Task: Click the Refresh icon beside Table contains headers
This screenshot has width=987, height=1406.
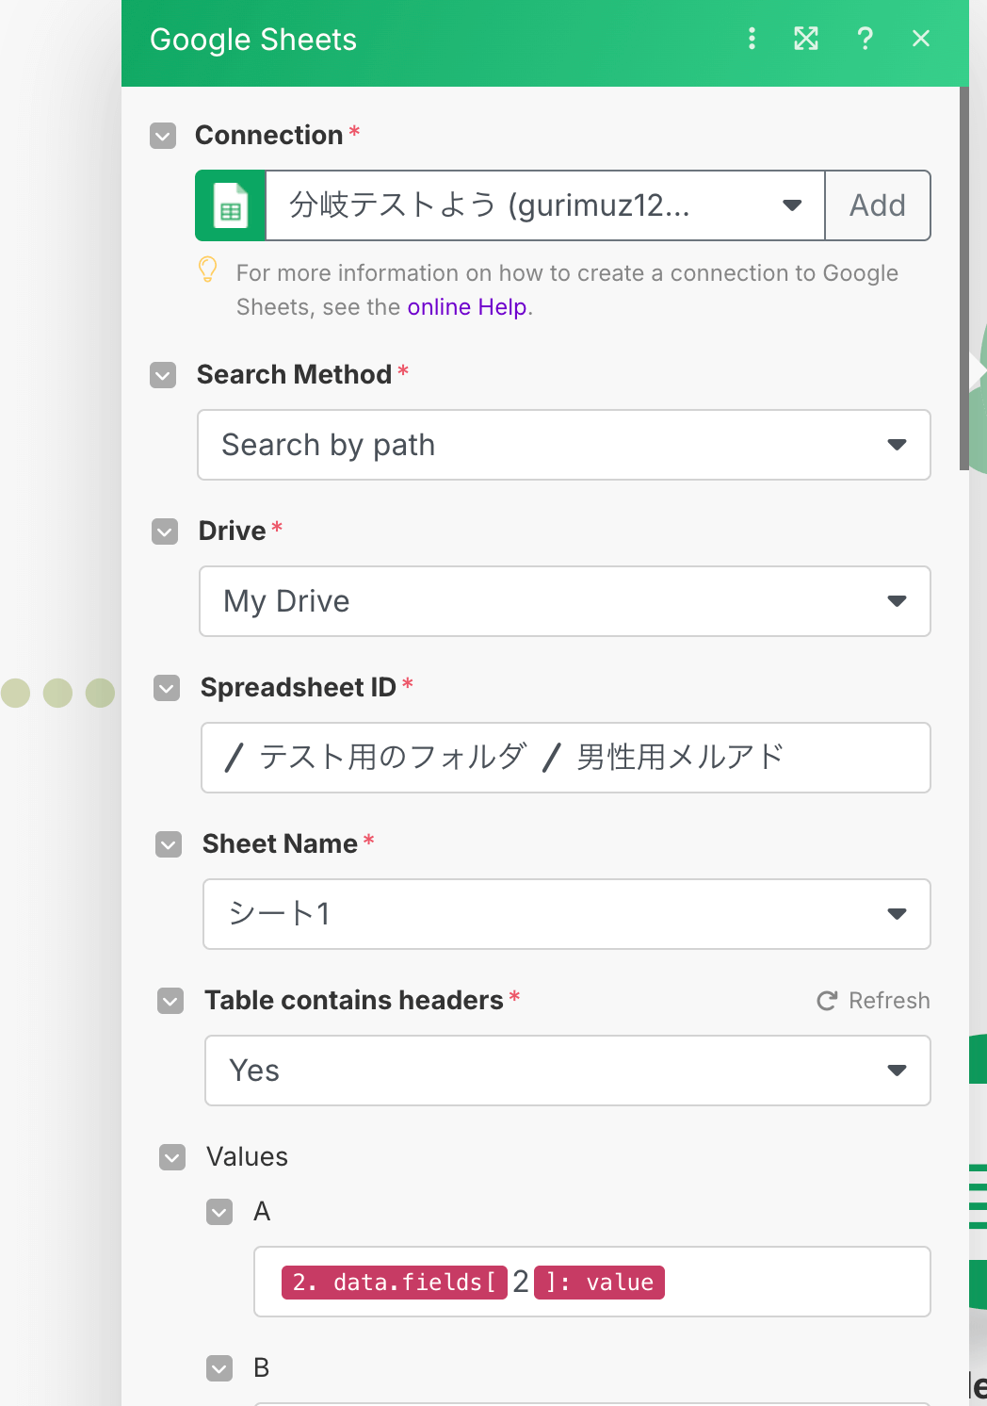Action: [x=827, y=1001]
